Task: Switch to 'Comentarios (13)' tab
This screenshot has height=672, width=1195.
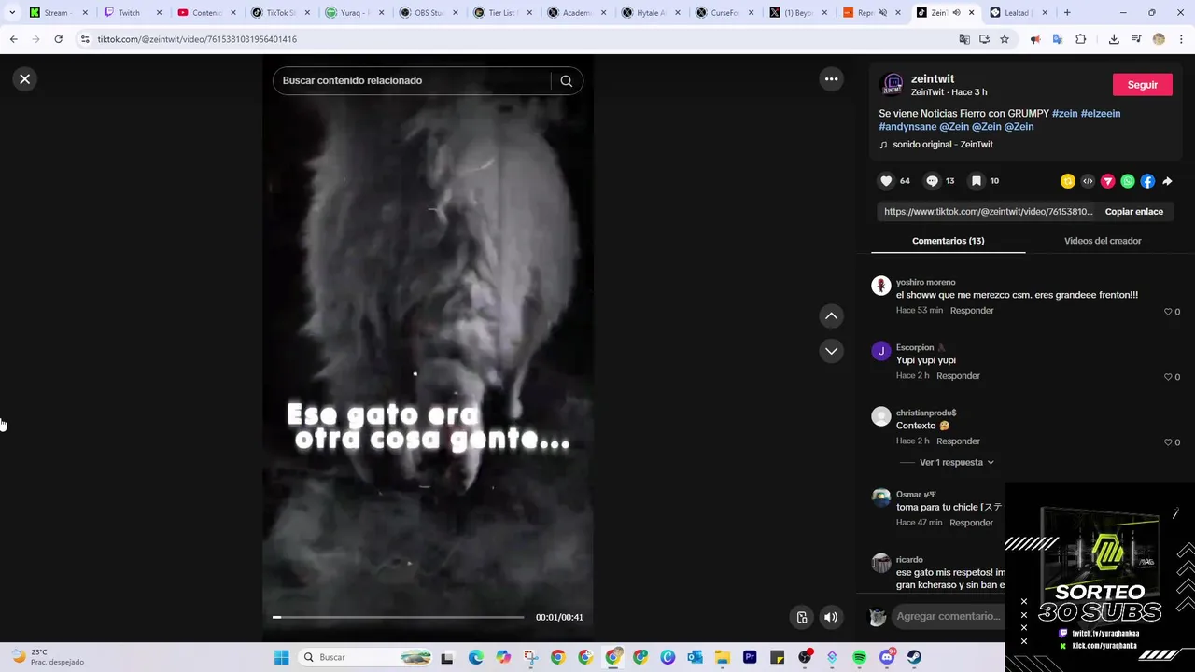Action: tap(948, 241)
